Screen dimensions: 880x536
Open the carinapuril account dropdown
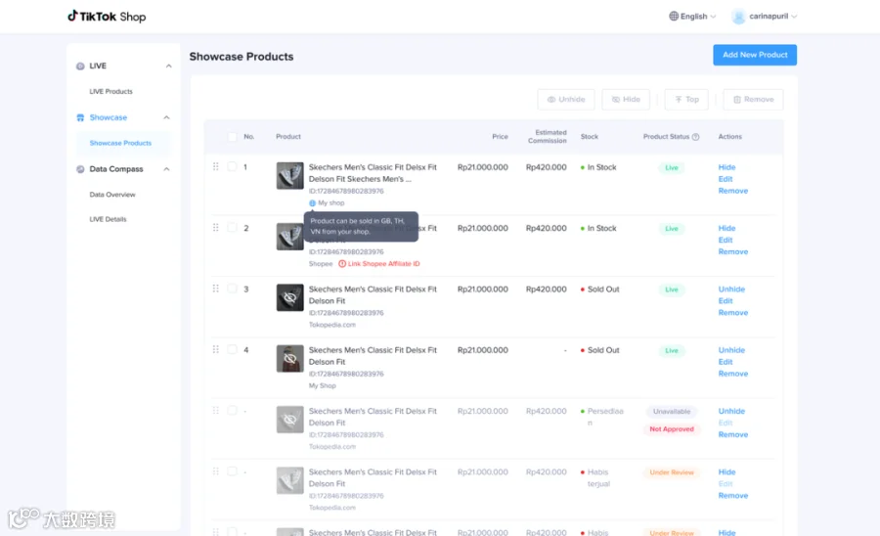pos(765,17)
